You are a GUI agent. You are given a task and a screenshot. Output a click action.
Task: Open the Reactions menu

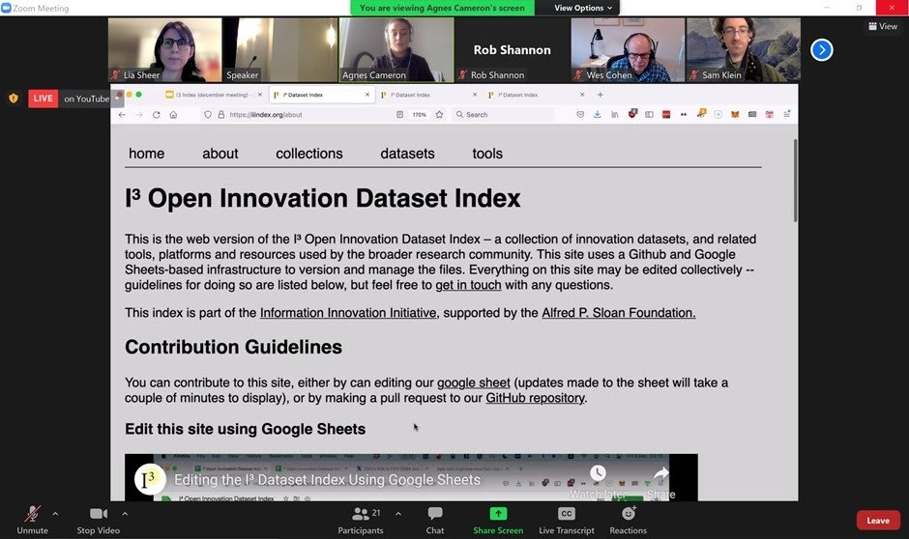pos(628,520)
